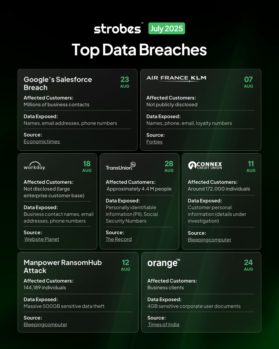The width and height of the screenshot is (279, 349).
Task: Open Bleepingcomputer link in Manpower card
Action: tap(45, 325)
